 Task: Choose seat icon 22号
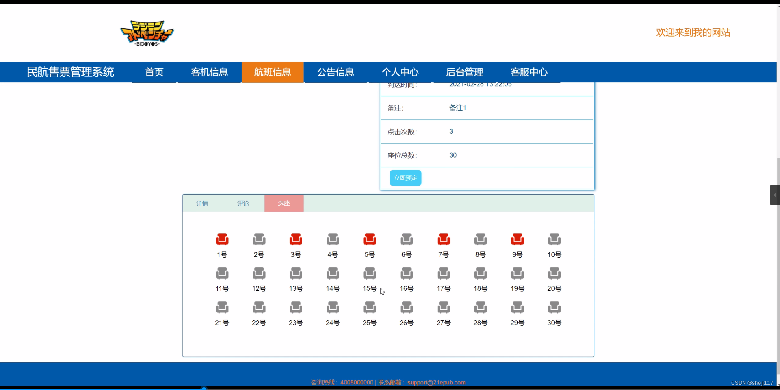[x=259, y=308]
